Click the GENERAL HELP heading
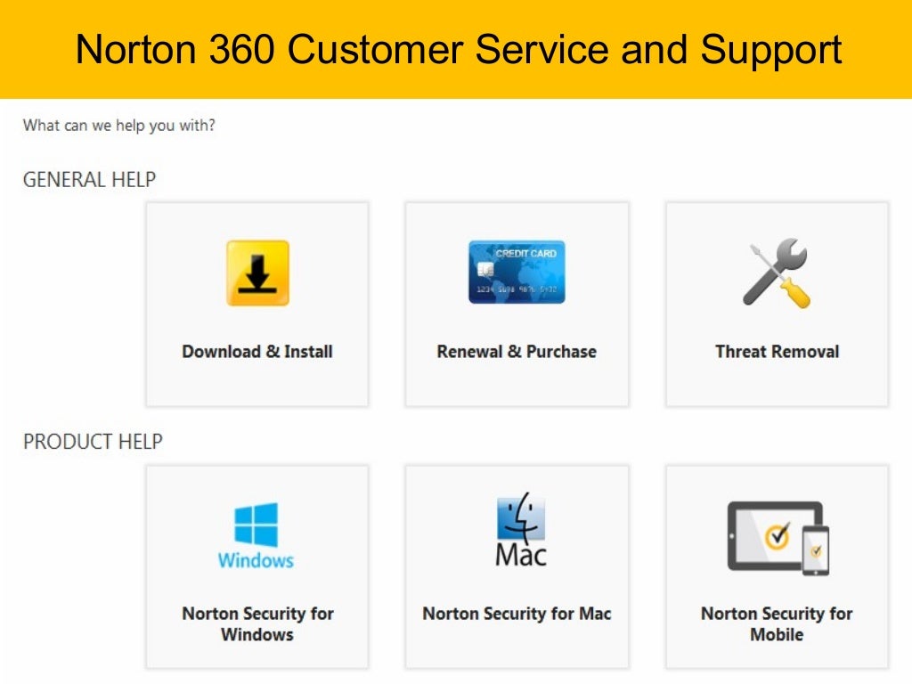Viewport: 912px width, 684px height. pos(89,179)
